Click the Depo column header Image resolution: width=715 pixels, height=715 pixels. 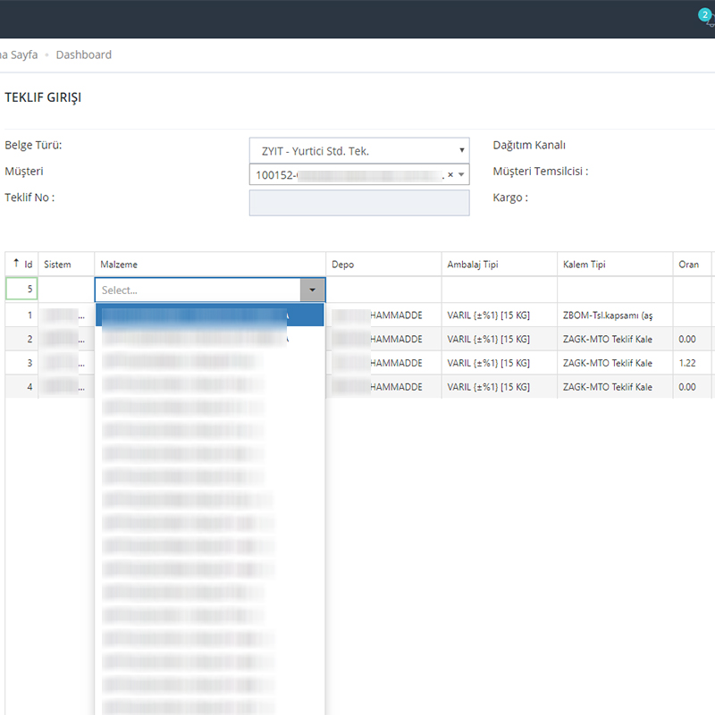[384, 264]
